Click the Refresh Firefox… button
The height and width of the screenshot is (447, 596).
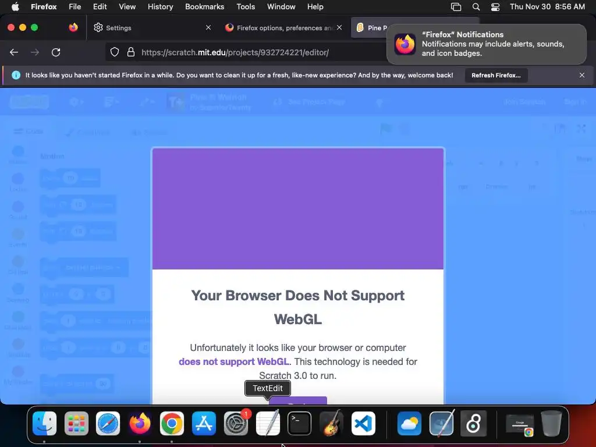tap(496, 75)
